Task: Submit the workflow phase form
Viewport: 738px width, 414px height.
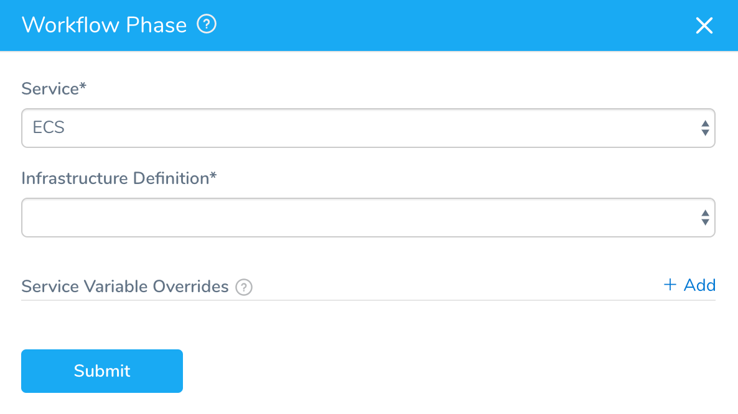Action: (102, 370)
